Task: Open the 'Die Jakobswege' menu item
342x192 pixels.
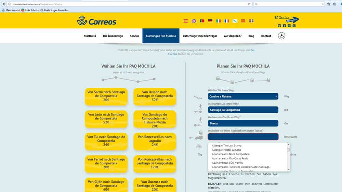Action: 113,36
